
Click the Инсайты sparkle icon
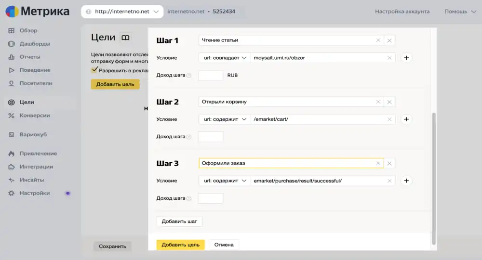(12, 180)
